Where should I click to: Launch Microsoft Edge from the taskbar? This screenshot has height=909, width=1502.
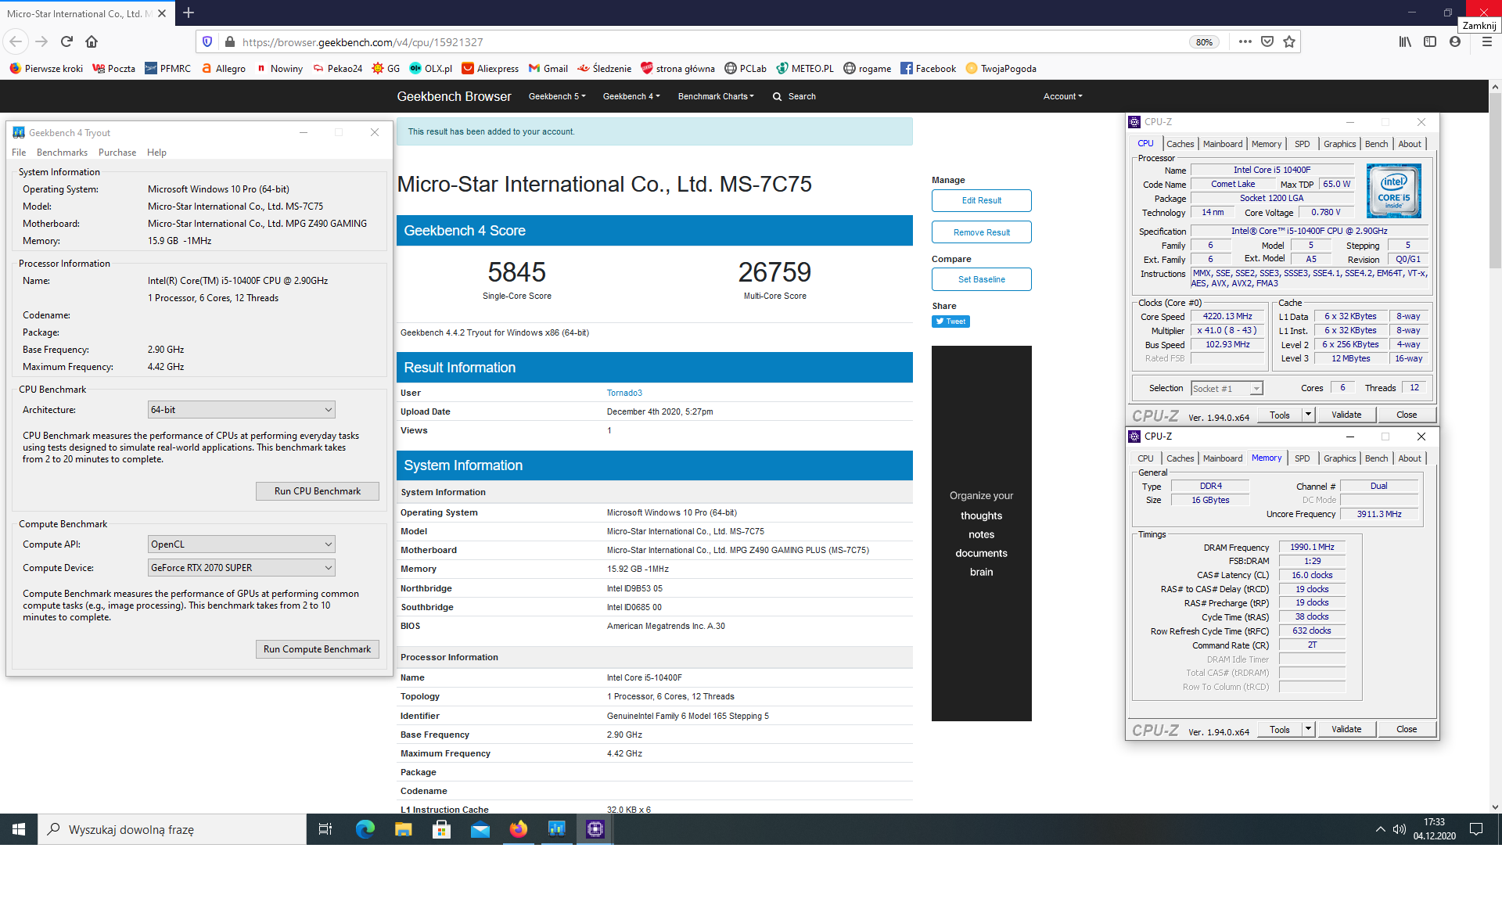click(365, 829)
